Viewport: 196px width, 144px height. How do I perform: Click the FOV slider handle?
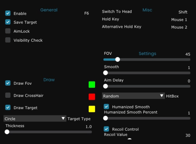117,60
